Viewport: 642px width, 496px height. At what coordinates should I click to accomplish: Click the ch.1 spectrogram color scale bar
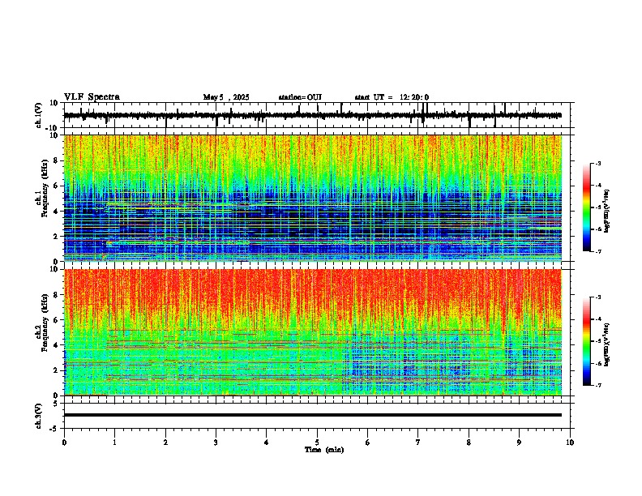click(x=586, y=207)
